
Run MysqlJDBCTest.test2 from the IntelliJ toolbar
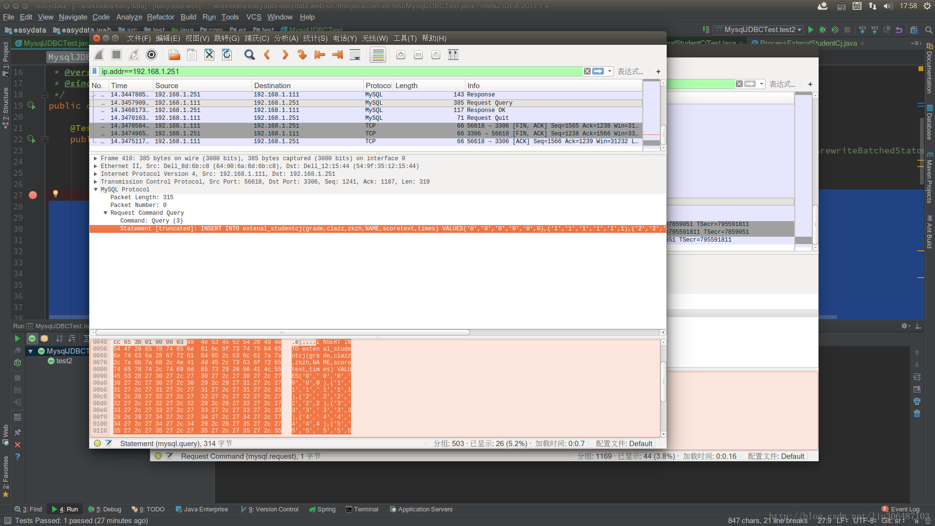[811, 30]
